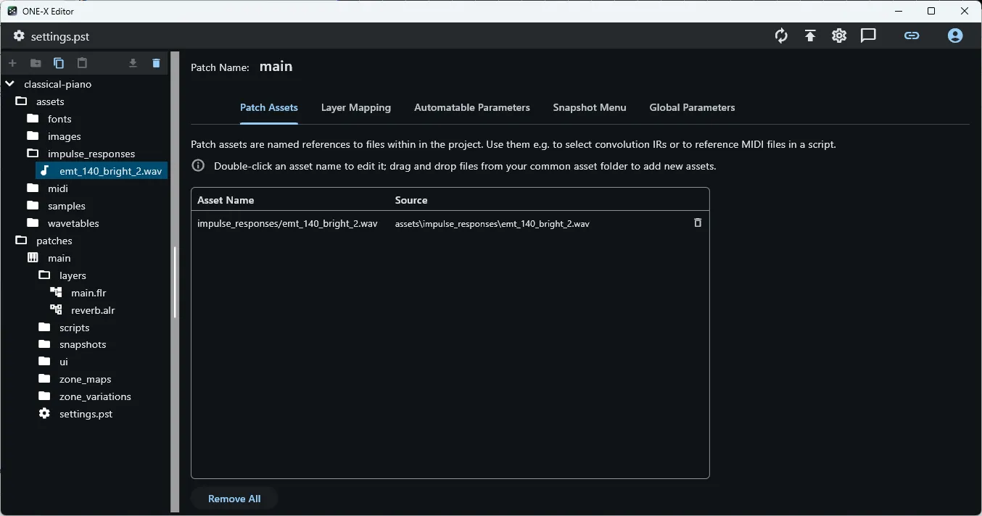Switch to the Layer Mapping tab
The image size is (982, 516).
point(356,107)
